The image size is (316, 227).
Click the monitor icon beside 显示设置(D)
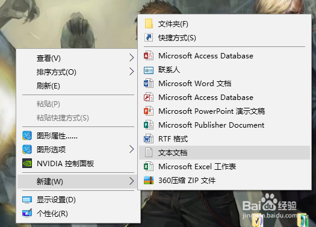coord(27,200)
